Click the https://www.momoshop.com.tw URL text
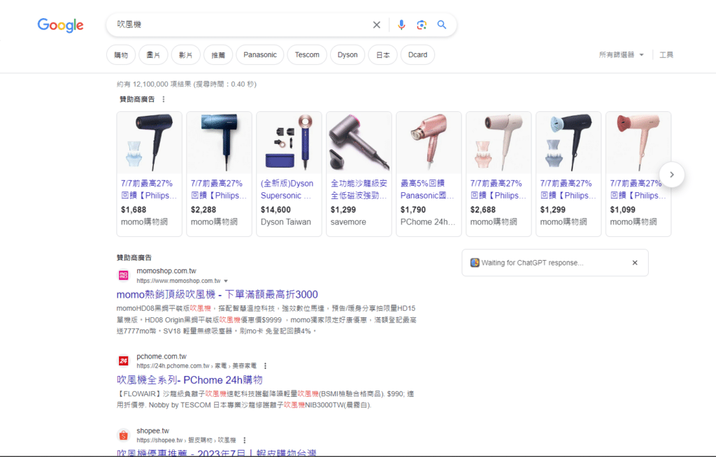Viewport: 716px width, 457px height. (178, 281)
